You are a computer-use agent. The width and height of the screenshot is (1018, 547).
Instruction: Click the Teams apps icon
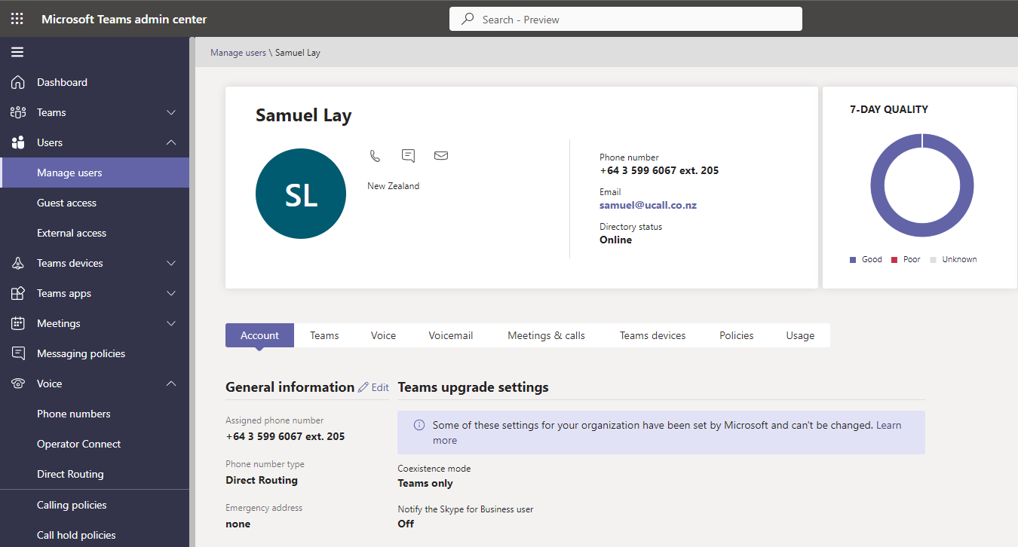18,293
